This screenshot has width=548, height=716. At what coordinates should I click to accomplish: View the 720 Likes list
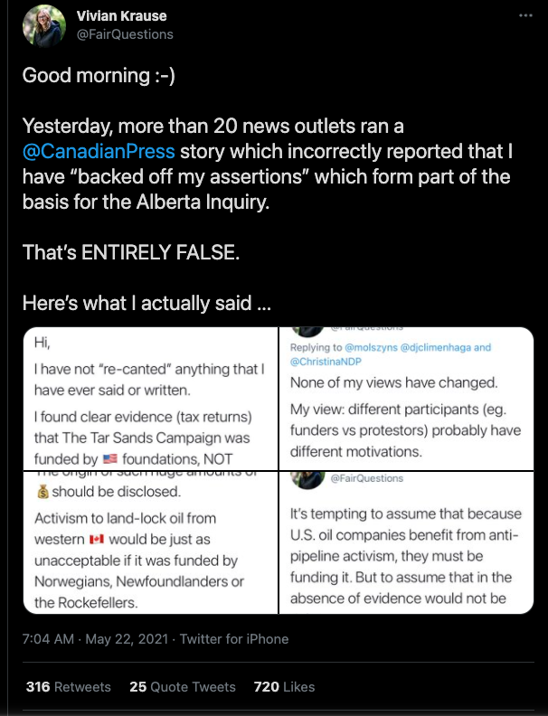click(284, 687)
